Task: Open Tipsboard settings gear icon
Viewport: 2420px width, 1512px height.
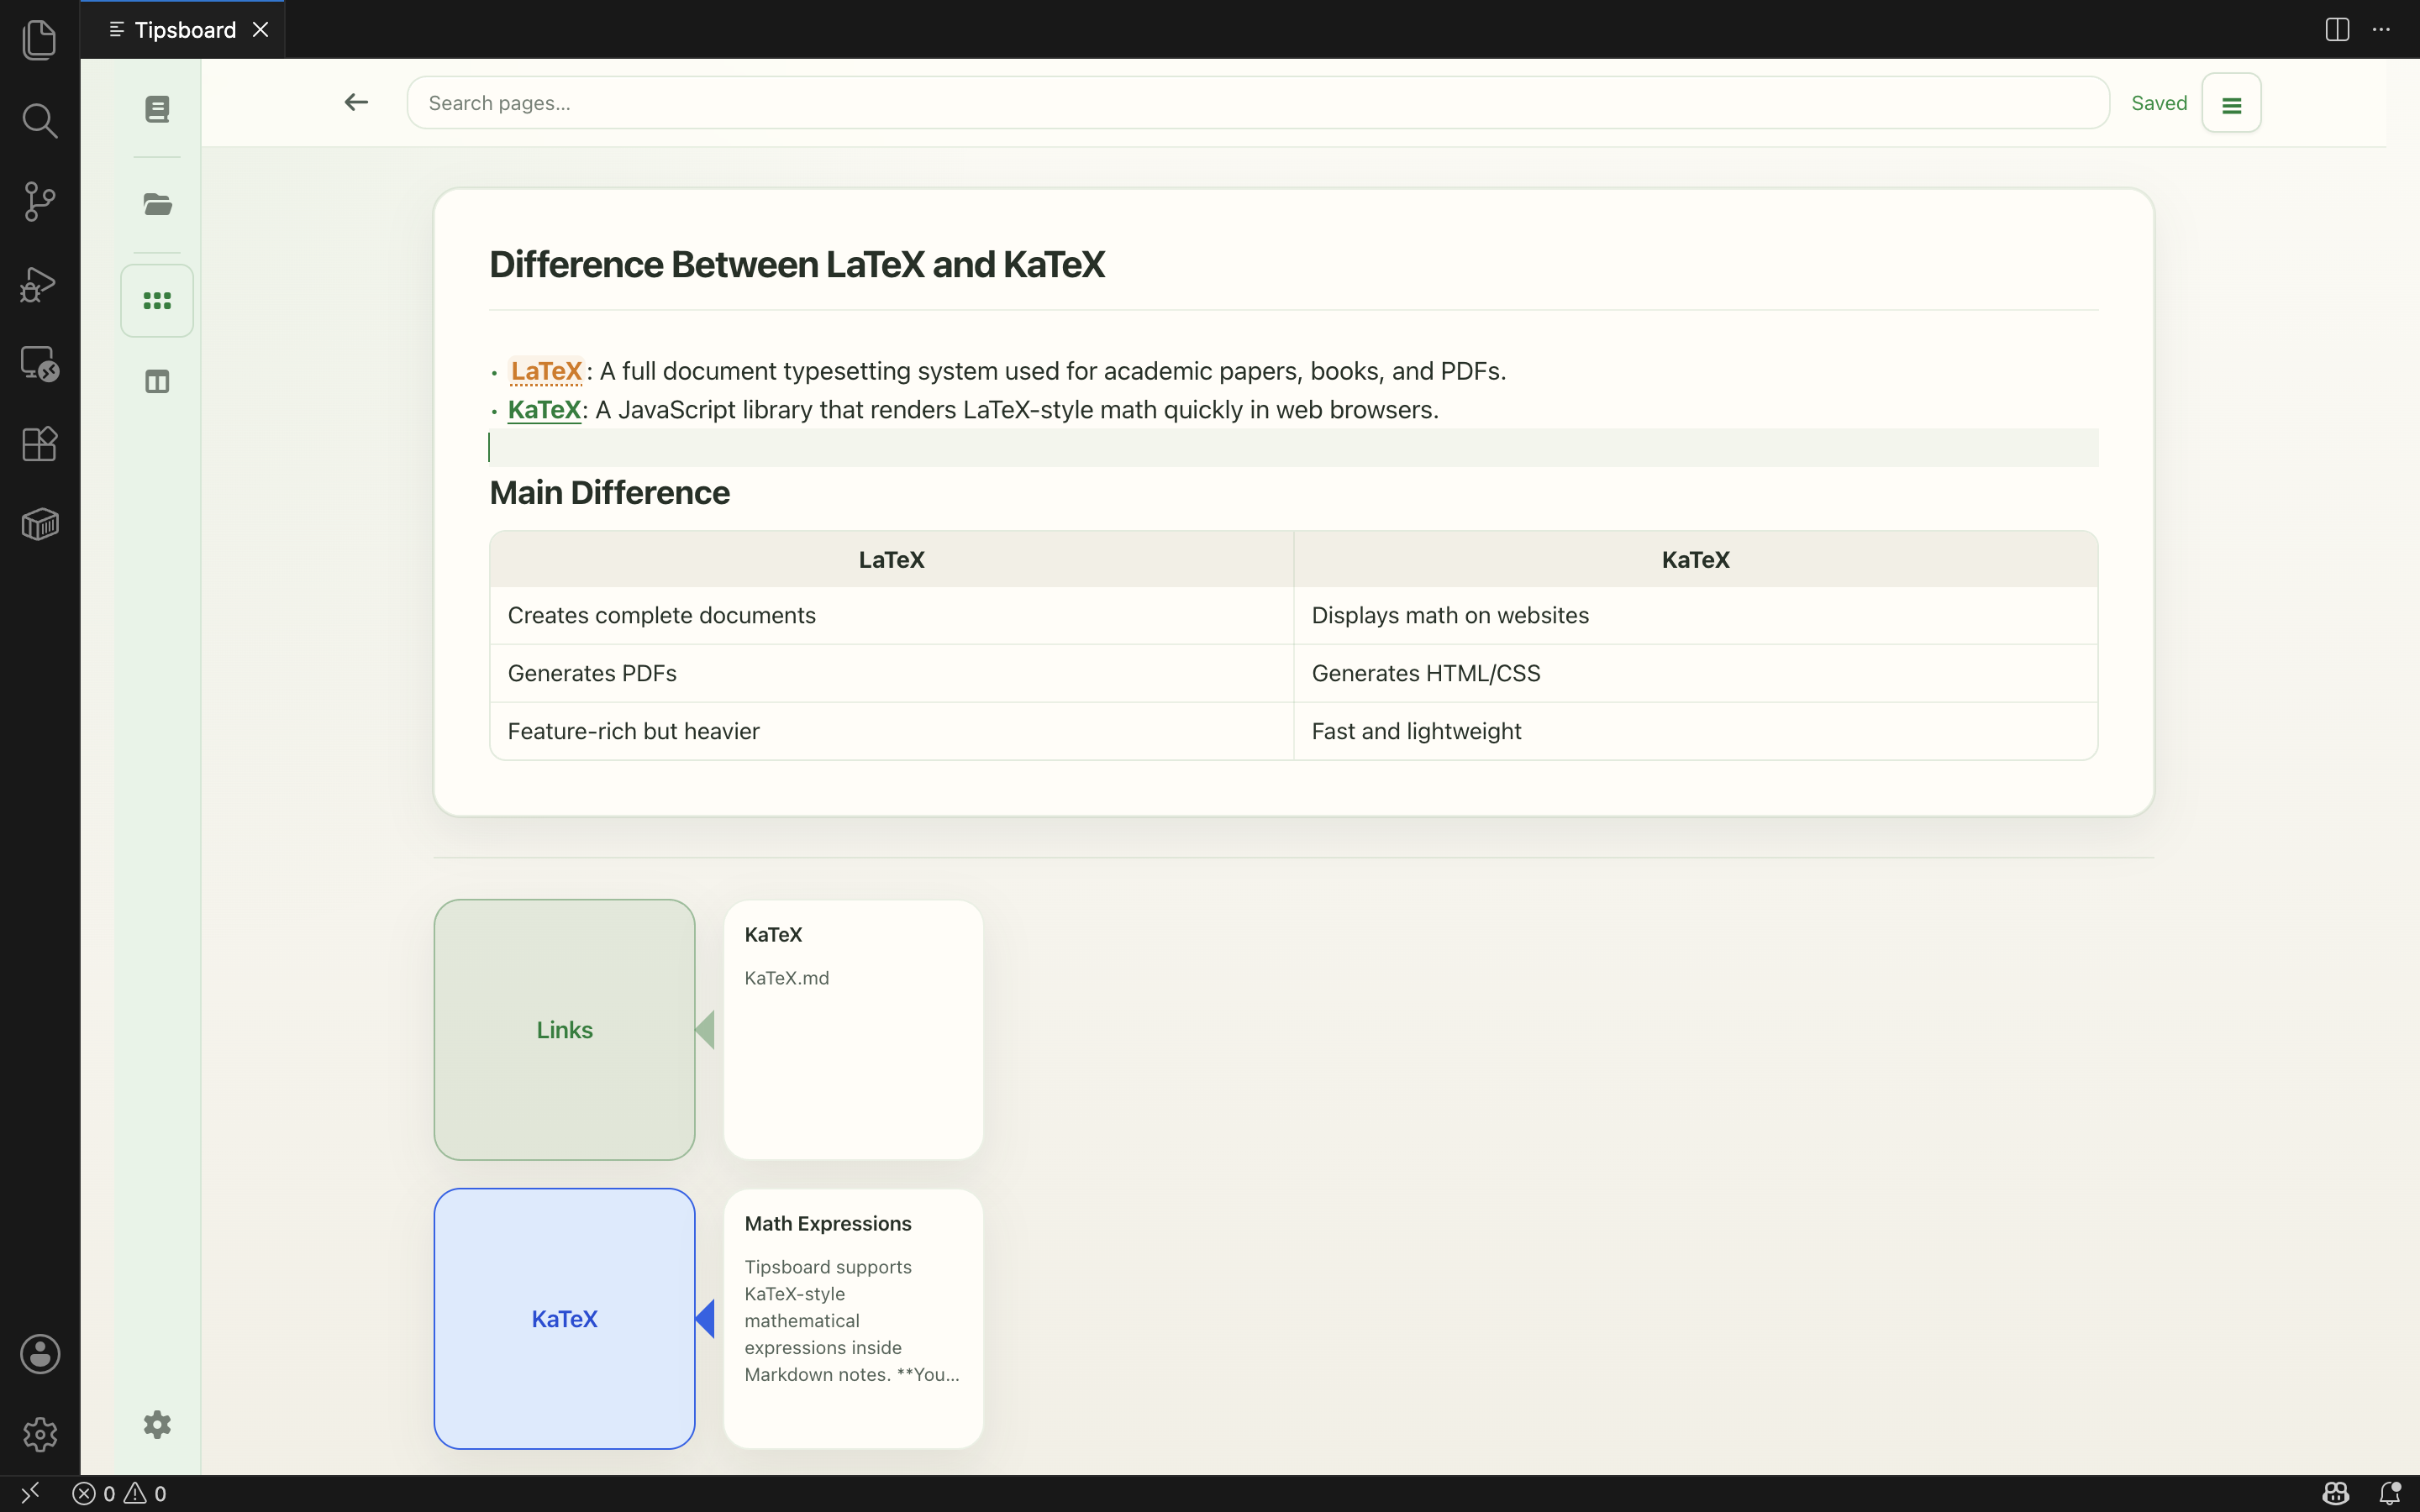Action: tap(157, 1425)
